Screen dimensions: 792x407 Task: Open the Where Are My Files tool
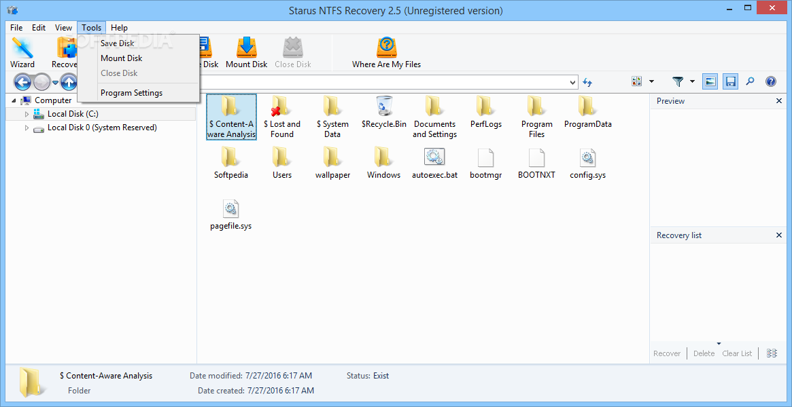coord(386,52)
